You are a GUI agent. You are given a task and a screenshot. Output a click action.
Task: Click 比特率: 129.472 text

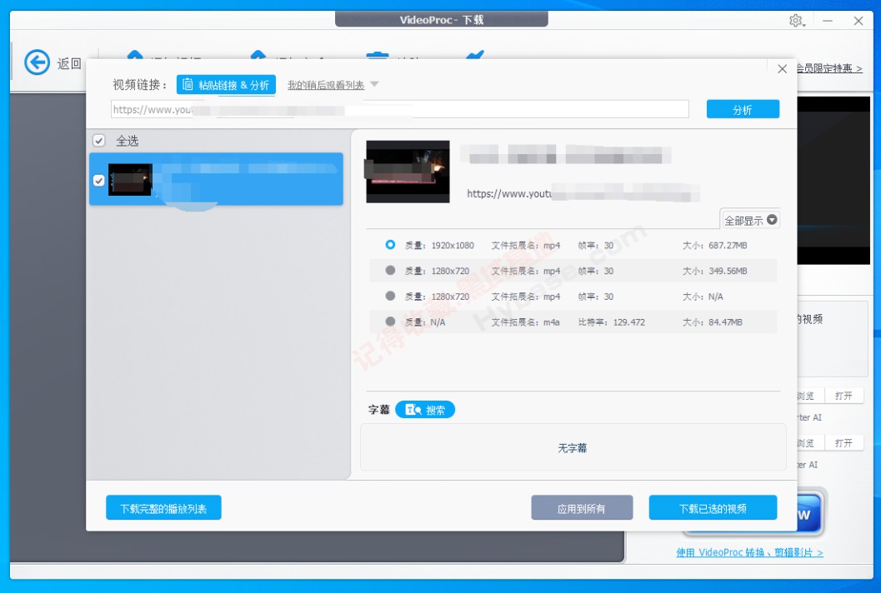point(611,322)
